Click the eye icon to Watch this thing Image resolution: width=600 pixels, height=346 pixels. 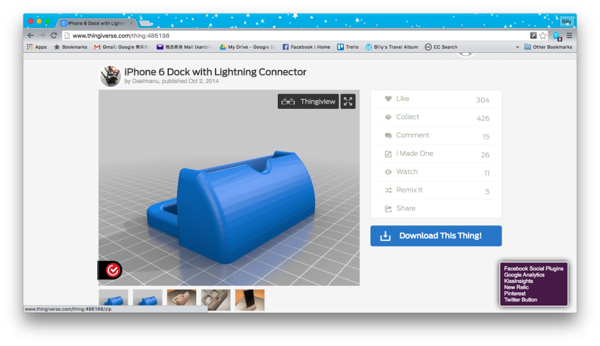388,172
